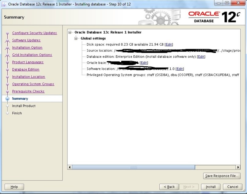Select the Product Languages step
This screenshot has height=194, width=247.
[28, 62]
